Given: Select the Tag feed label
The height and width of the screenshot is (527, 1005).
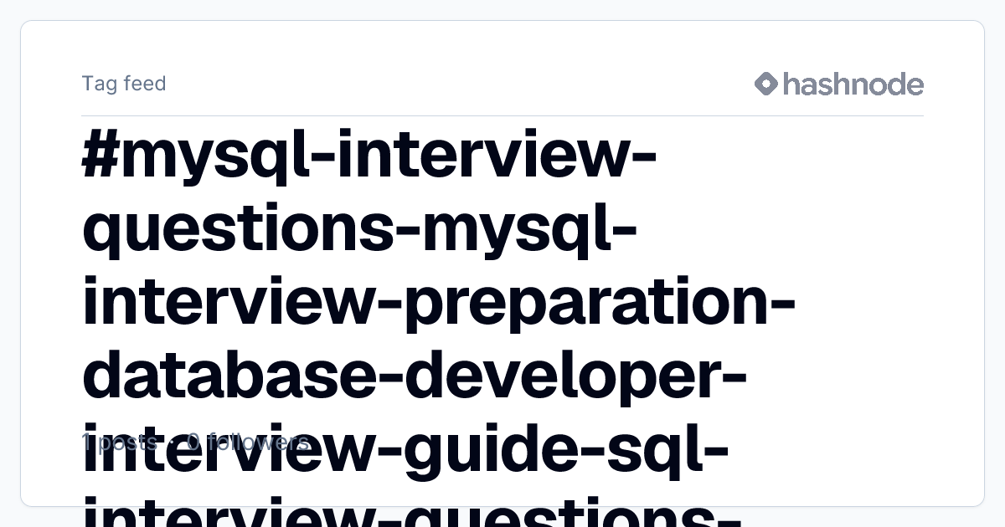Looking at the screenshot, I should tap(124, 84).
